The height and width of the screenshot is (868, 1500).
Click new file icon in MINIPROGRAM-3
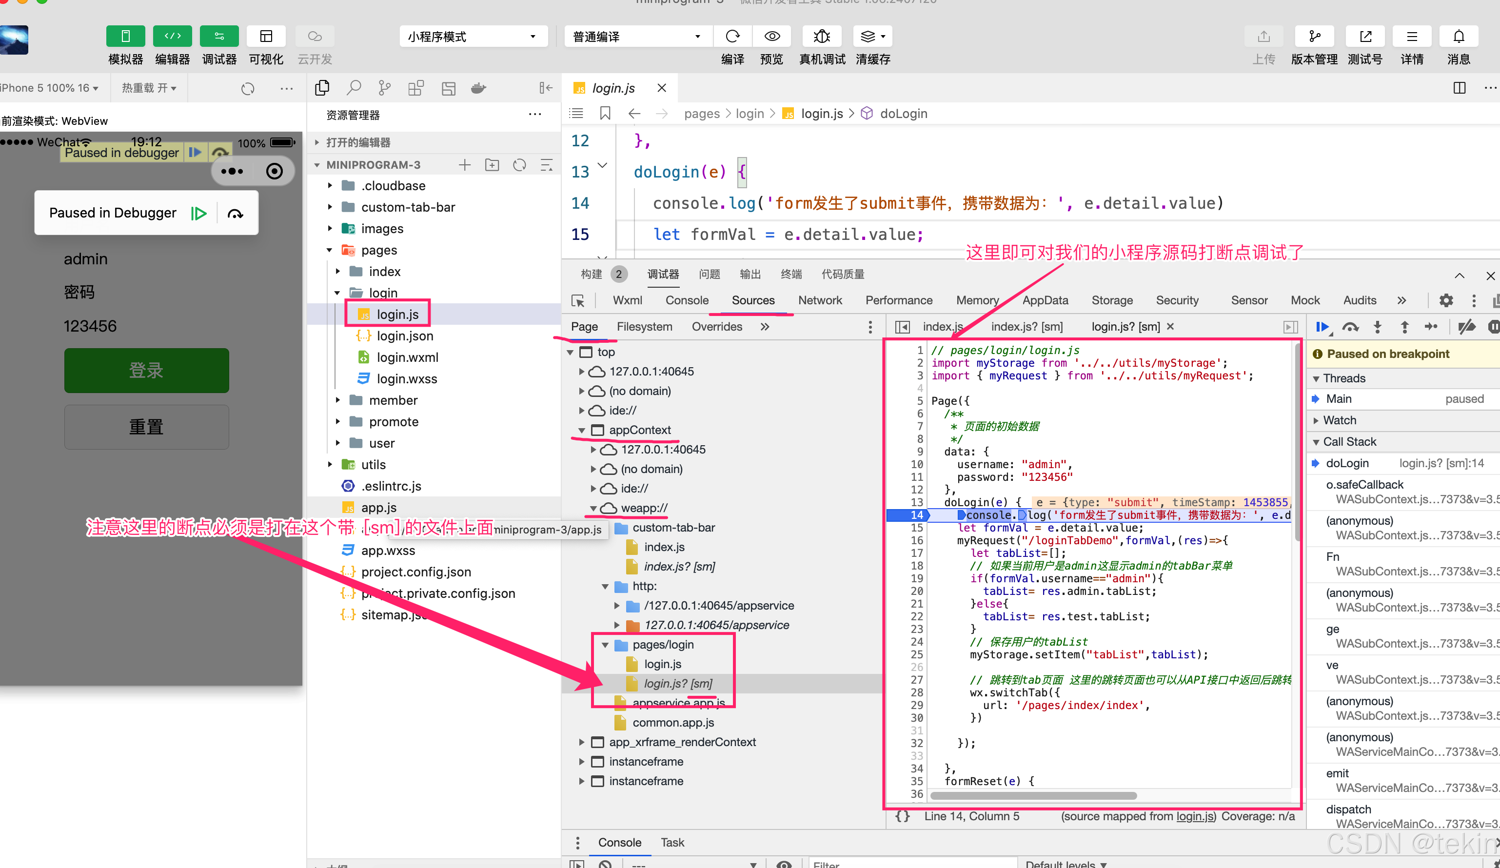point(465,165)
